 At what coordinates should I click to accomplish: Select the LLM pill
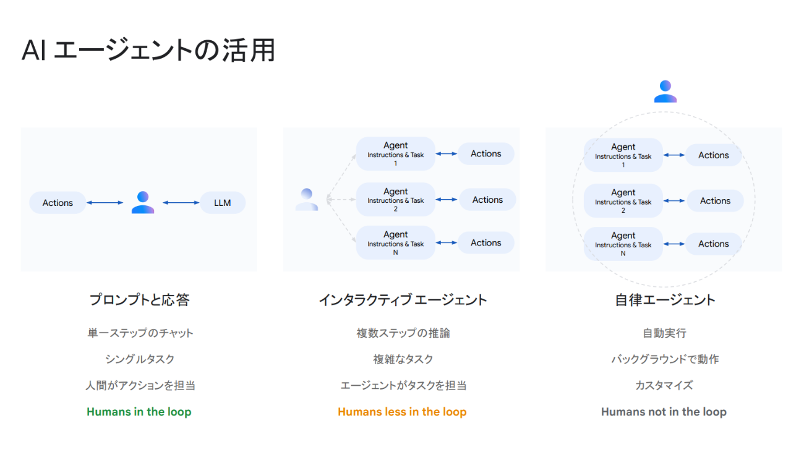pyautogui.click(x=222, y=203)
